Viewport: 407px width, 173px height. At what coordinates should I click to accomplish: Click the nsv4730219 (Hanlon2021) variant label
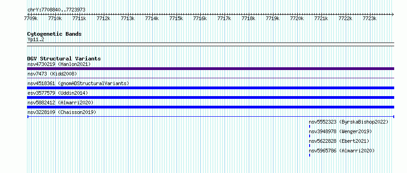(x=59, y=64)
